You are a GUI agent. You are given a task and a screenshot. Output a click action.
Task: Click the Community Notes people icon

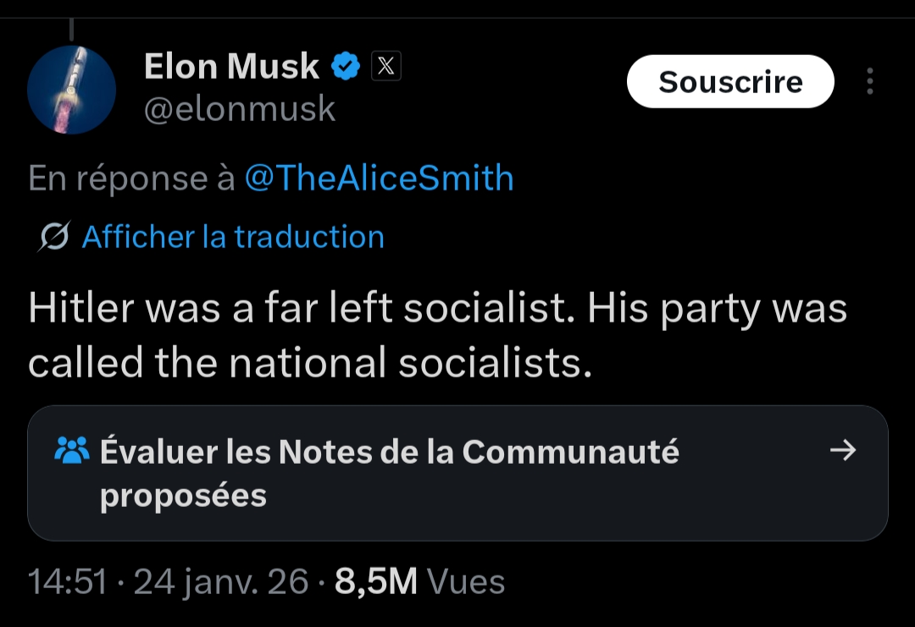click(71, 450)
